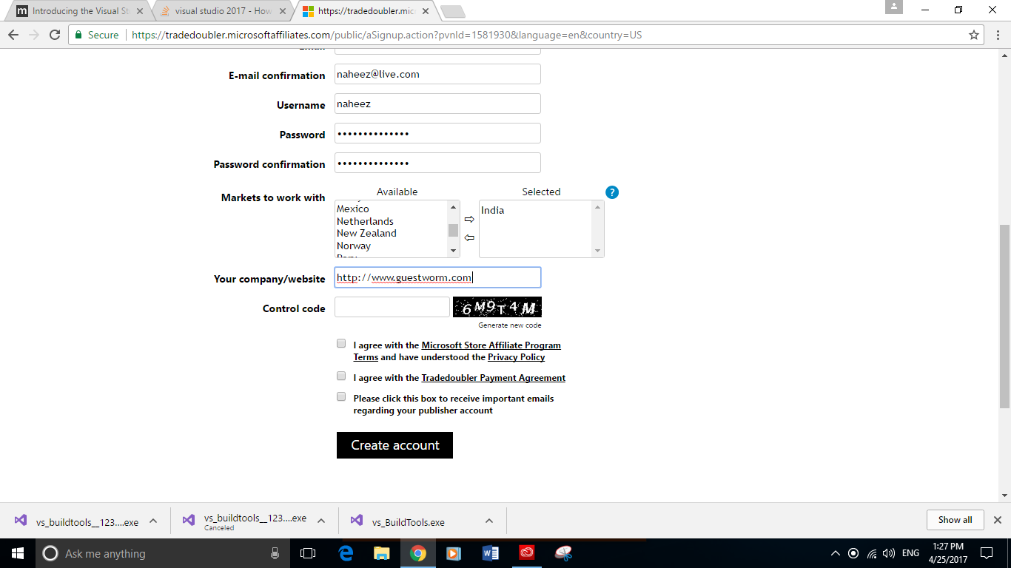This screenshot has width=1011, height=568.
Task: Check the receive important emails box
Action: tap(341, 396)
